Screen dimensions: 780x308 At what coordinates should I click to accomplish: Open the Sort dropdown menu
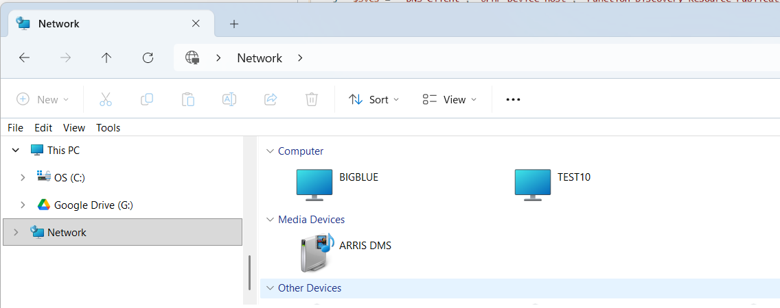pyautogui.click(x=374, y=99)
